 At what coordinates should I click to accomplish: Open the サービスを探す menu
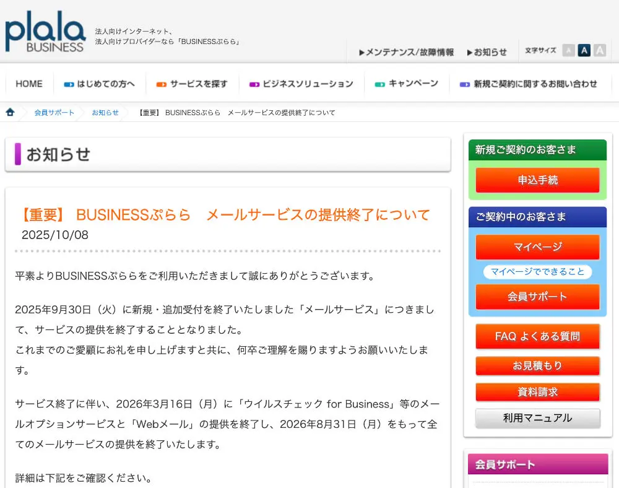point(192,84)
